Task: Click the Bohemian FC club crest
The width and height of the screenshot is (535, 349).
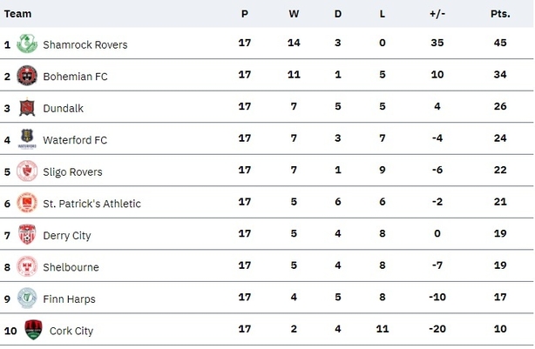Action: [x=27, y=76]
